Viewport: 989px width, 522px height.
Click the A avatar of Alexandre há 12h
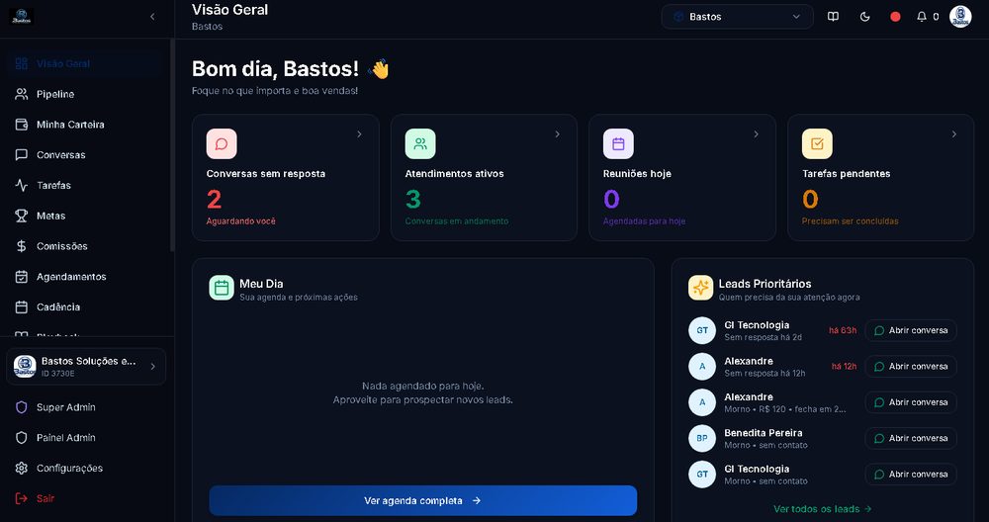click(702, 366)
